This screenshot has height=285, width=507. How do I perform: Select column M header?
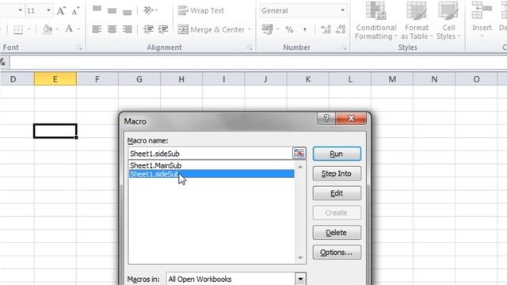392,79
